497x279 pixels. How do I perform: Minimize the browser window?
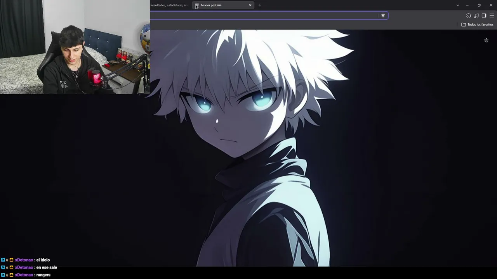(467, 5)
